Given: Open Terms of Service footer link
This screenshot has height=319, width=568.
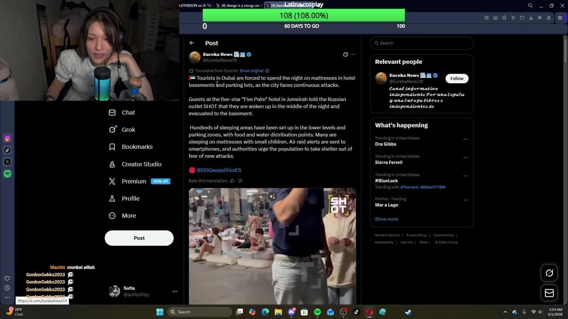Looking at the screenshot, I should 387,235.
